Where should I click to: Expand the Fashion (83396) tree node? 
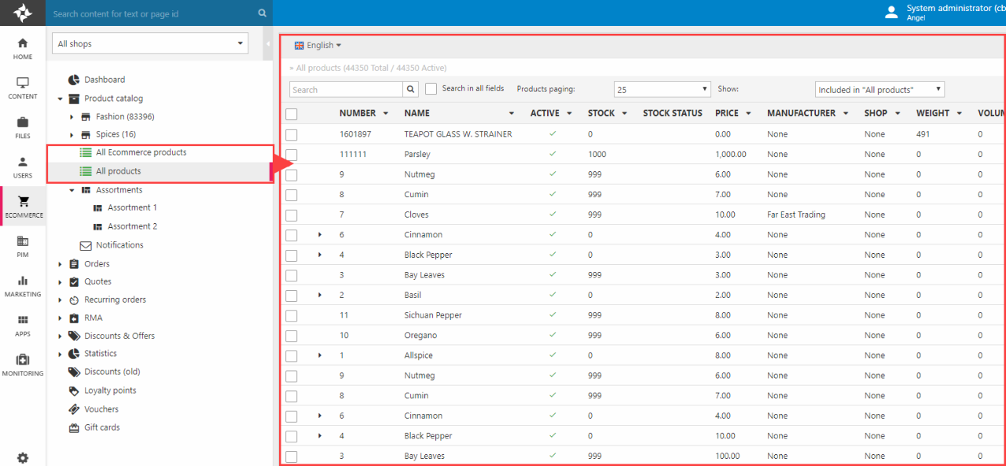(x=72, y=116)
